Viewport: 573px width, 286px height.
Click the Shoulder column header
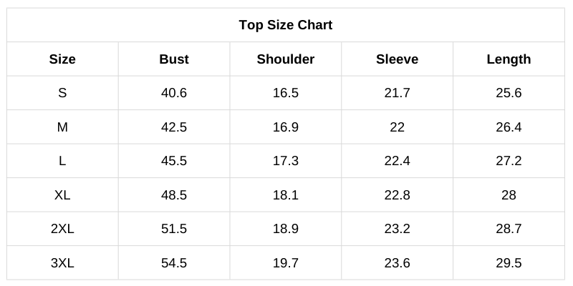[286, 59]
